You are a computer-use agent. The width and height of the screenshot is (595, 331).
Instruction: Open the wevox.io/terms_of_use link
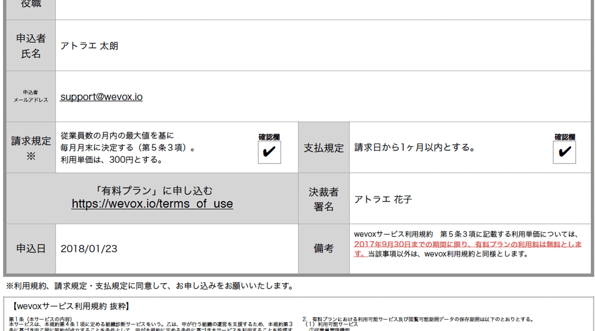pyautogui.click(x=152, y=204)
